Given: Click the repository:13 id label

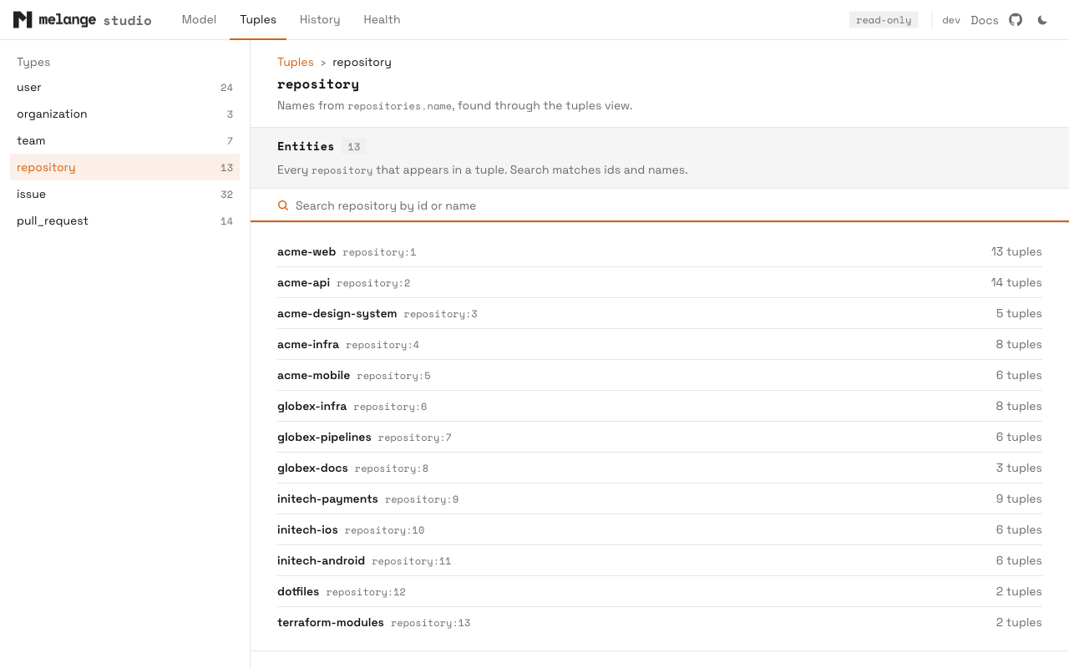Looking at the screenshot, I should [431, 623].
